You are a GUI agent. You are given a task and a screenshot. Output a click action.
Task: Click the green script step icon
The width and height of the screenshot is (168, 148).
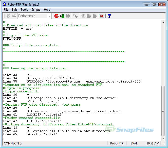pyautogui.click(x=62, y=16)
